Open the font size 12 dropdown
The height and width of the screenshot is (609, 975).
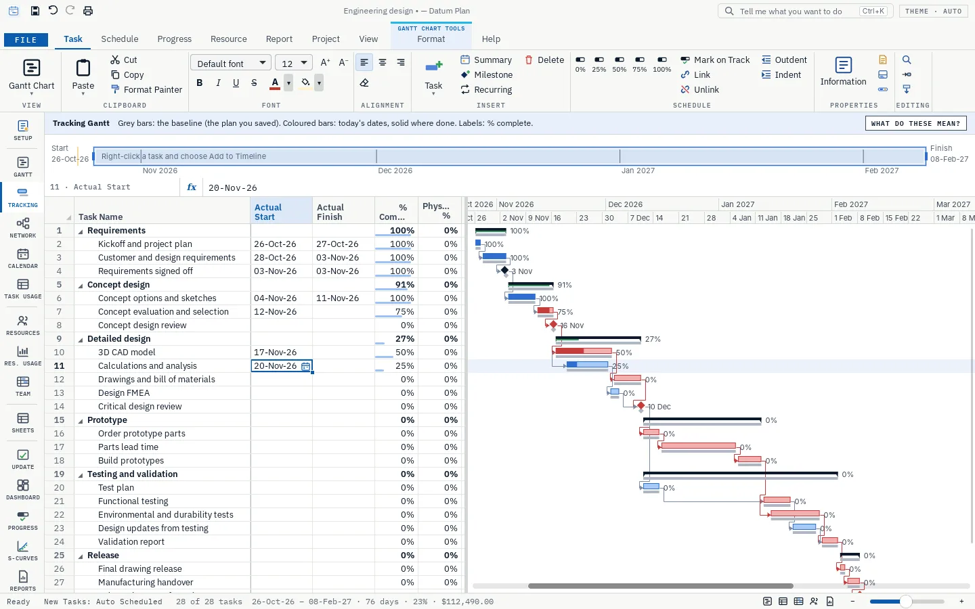(294, 63)
